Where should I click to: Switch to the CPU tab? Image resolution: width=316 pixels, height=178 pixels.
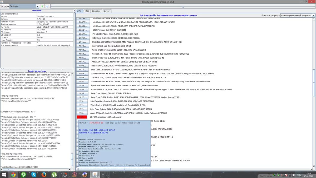click(x=79, y=11)
